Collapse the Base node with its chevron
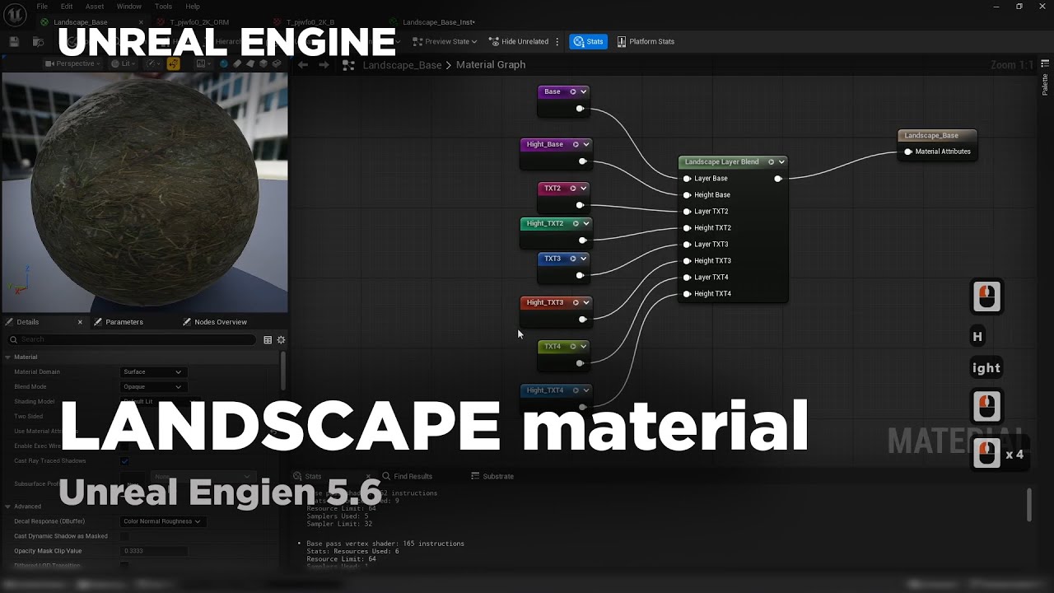Viewport: 1054px width, 593px height. click(583, 91)
